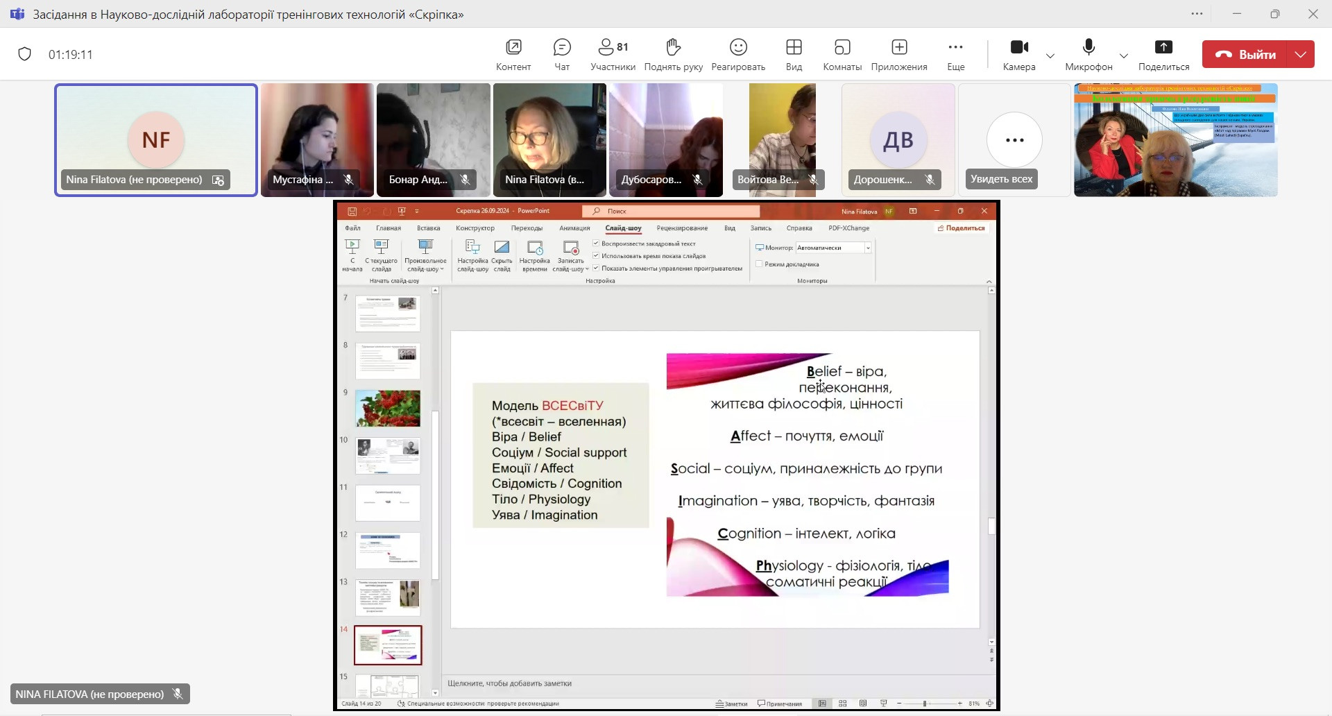Click slideshow icon in PowerPoint status bar
Viewport: 1332px width, 716px height.
coord(883,704)
